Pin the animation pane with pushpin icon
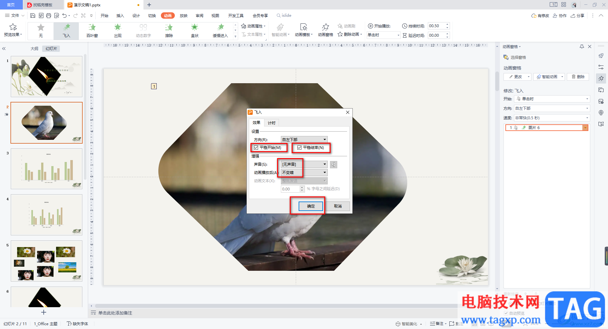 pos(582,47)
